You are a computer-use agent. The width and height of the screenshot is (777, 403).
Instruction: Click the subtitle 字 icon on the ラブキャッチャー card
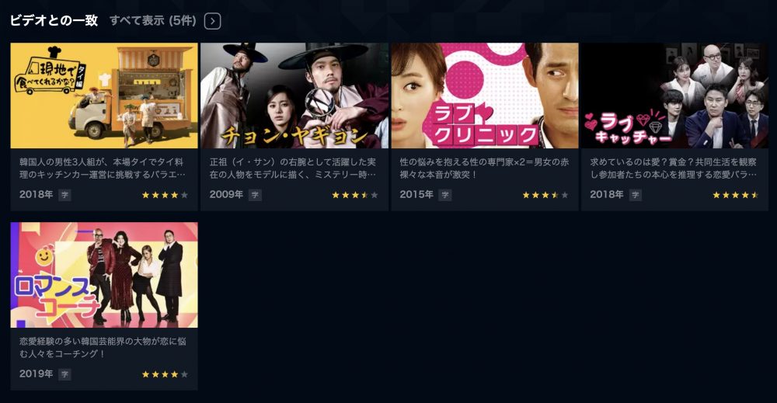[636, 195]
